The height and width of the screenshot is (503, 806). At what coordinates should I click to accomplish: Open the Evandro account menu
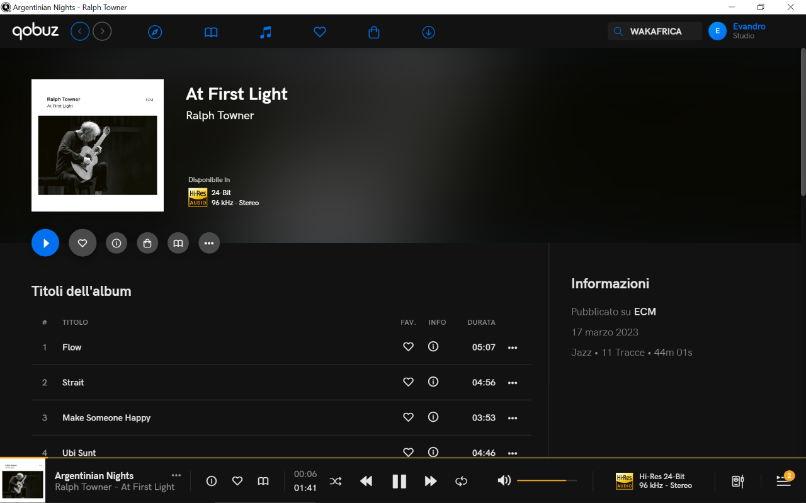737,31
